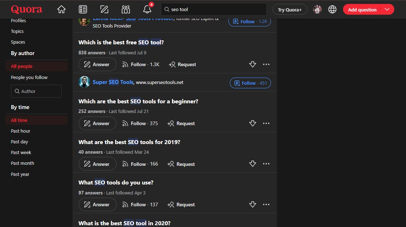Filter by Past month

click(23, 163)
